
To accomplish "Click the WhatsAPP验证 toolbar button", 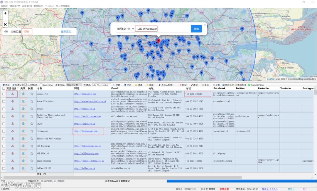I will point(256,85).
